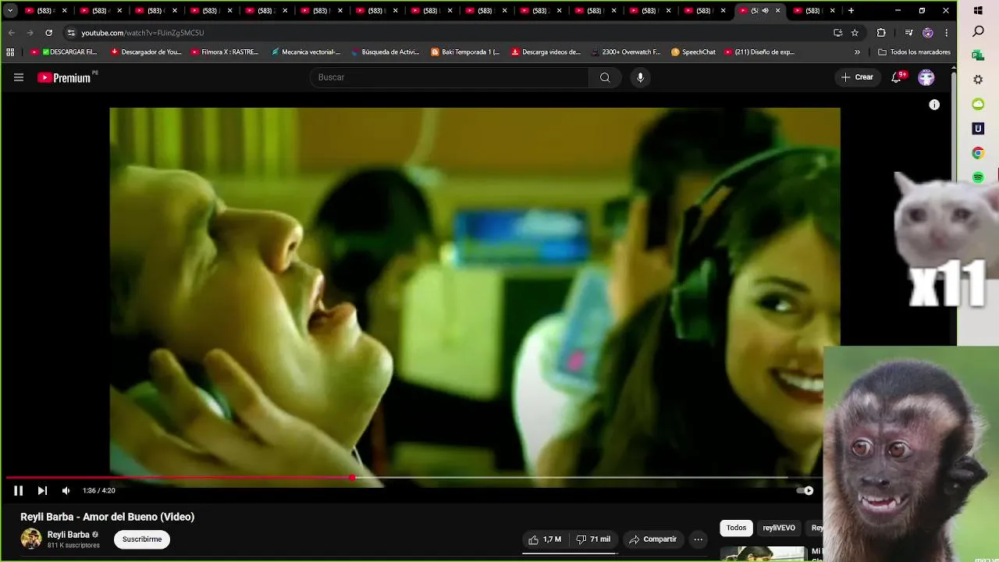Open SpeechChat bookmark
999x562 pixels.
[x=693, y=52]
